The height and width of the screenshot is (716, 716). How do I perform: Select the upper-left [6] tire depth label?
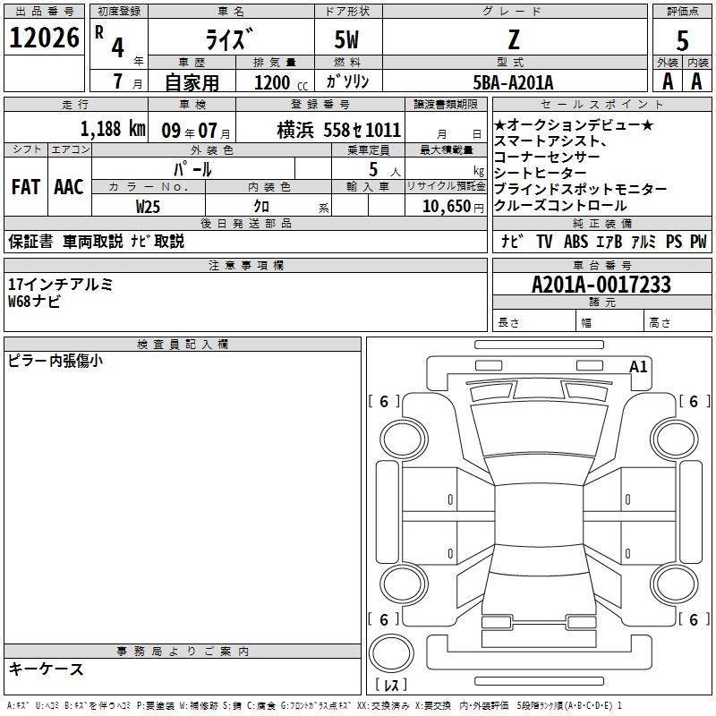[384, 402]
